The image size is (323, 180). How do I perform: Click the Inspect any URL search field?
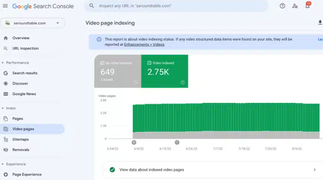[x=174, y=6]
